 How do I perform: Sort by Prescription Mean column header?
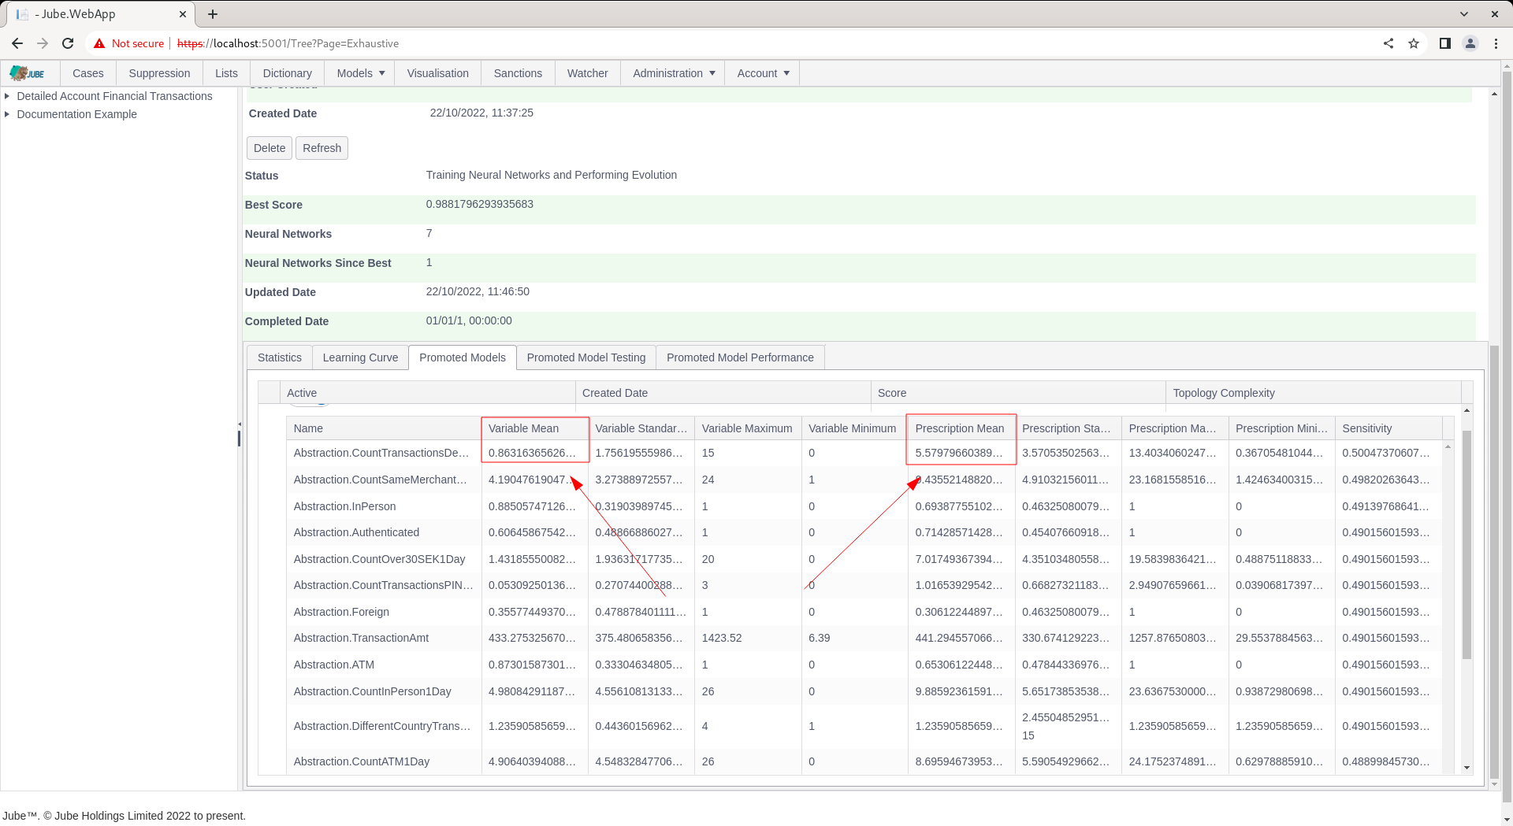[961, 428]
